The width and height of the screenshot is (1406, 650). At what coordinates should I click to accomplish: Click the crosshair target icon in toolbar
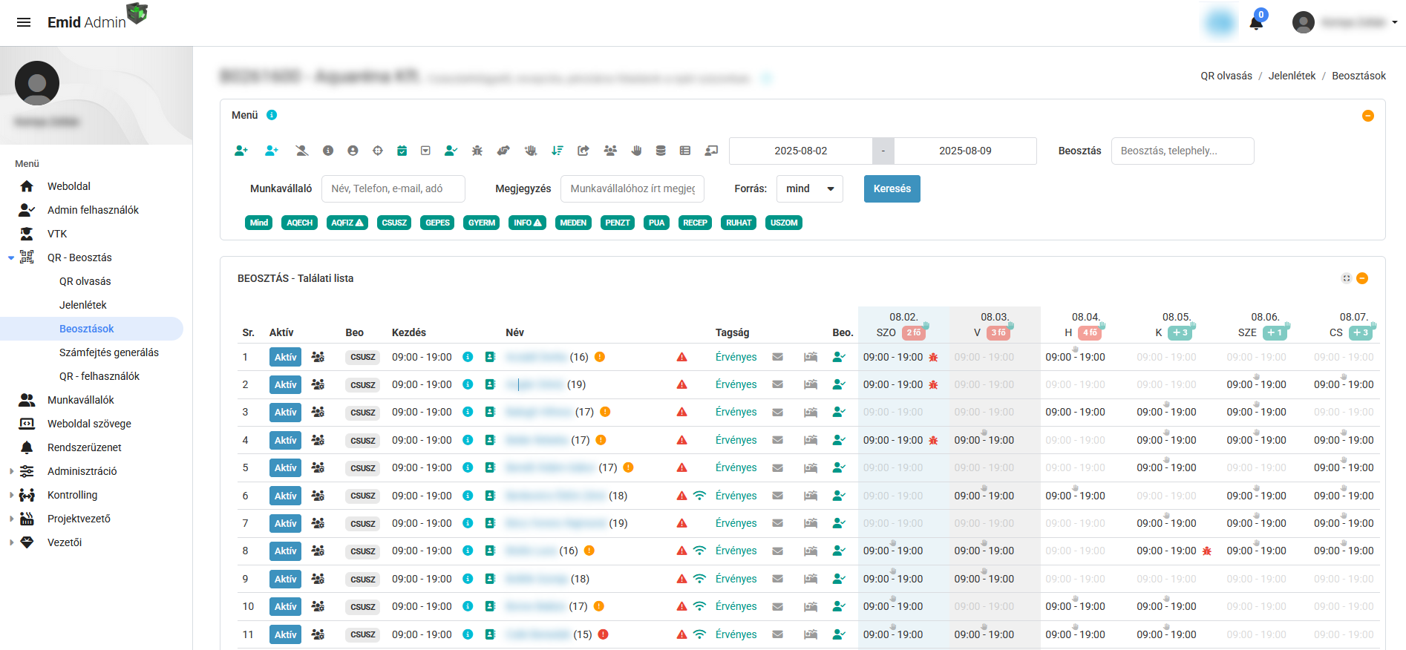click(378, 151)
